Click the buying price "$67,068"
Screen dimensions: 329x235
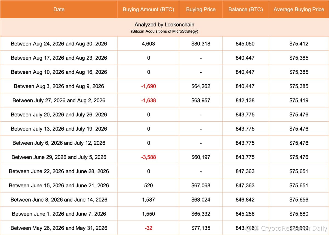(201, 185)
